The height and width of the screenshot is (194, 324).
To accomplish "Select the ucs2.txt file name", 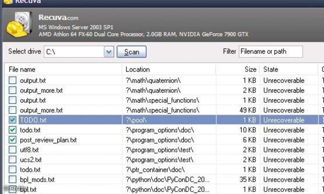I will coord(31,160).
